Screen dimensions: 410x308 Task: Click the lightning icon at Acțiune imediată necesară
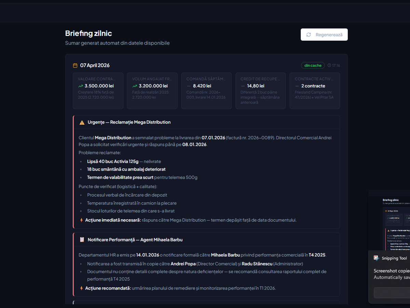coord(81,220)
